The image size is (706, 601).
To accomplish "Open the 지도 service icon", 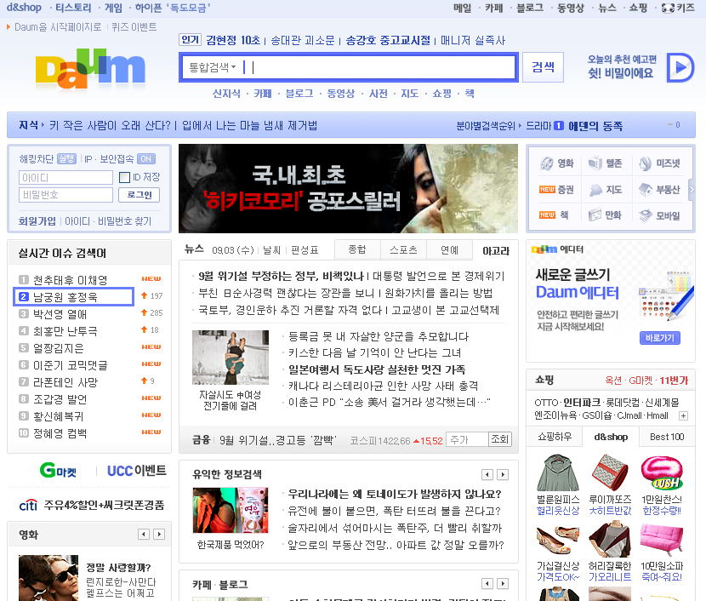I will coord(605,190).
